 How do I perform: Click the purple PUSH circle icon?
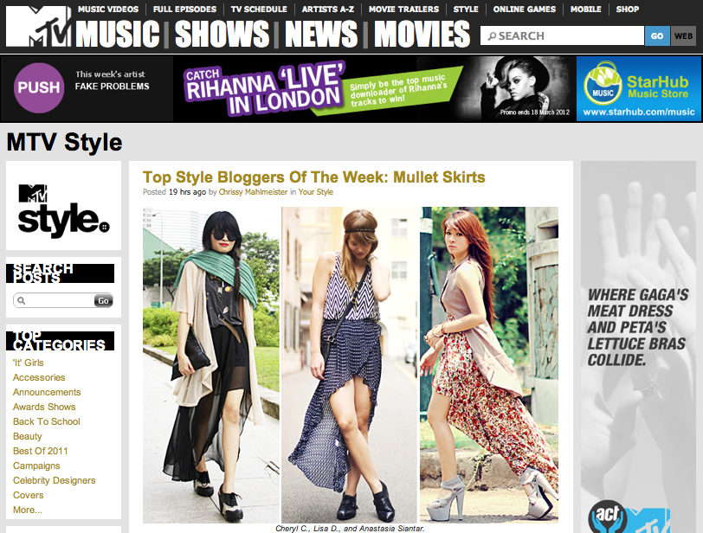(x=39, y=87)
